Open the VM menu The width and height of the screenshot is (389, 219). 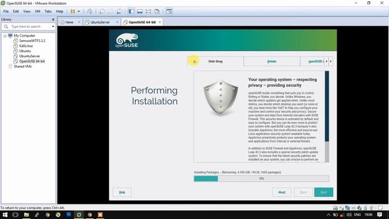[x=38, y=12]
